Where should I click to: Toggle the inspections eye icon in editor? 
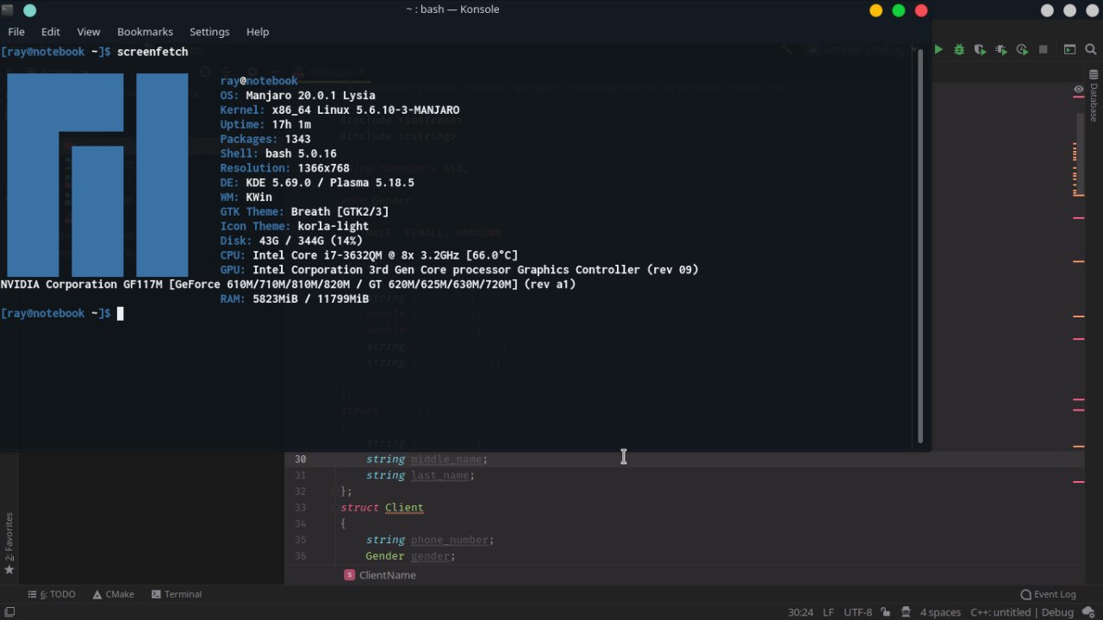click(x=1078, y=90)
